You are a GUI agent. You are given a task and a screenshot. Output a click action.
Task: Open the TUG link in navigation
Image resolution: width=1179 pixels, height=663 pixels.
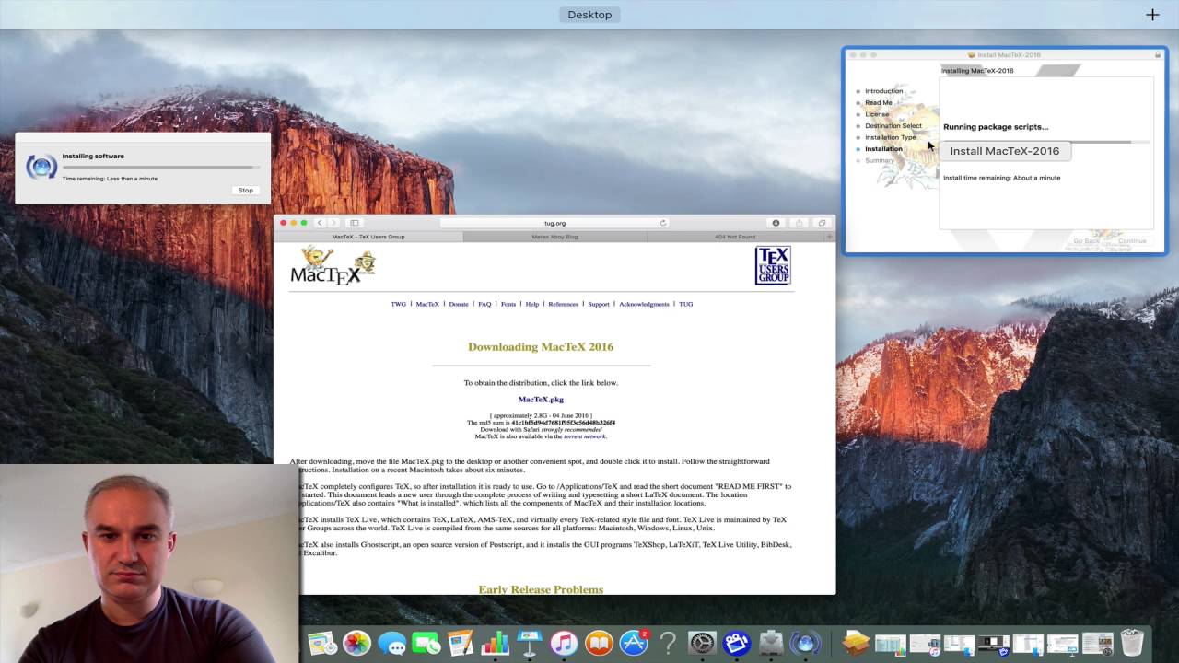[686, 304]
